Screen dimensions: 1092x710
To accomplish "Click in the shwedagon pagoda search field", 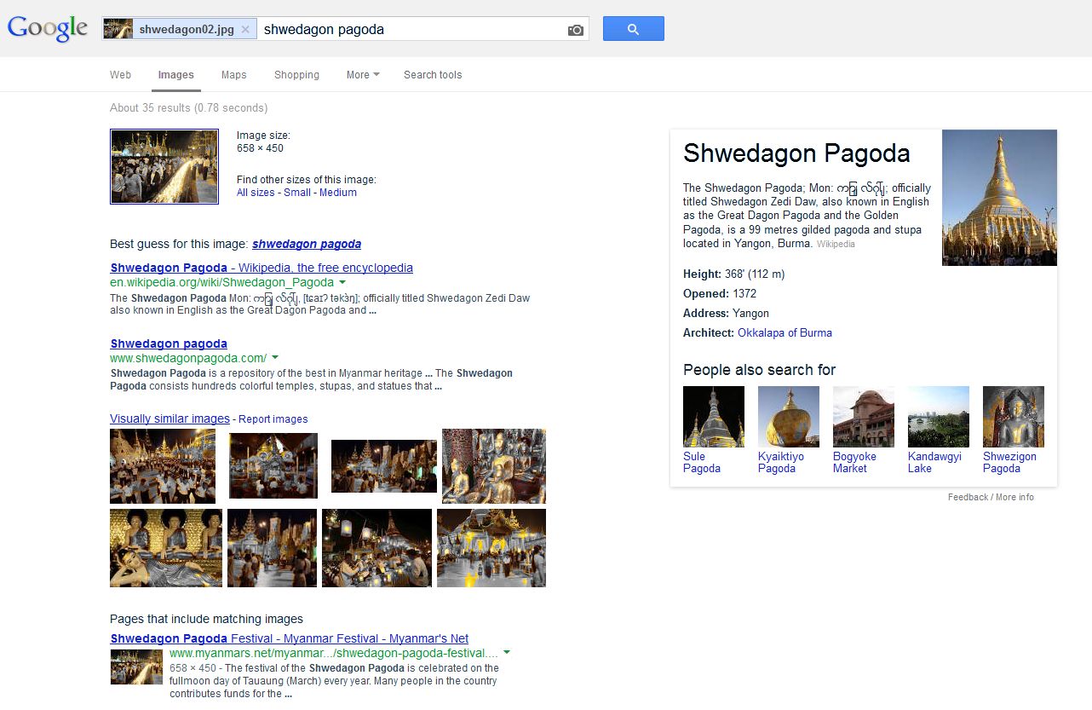I will (411, 29).
